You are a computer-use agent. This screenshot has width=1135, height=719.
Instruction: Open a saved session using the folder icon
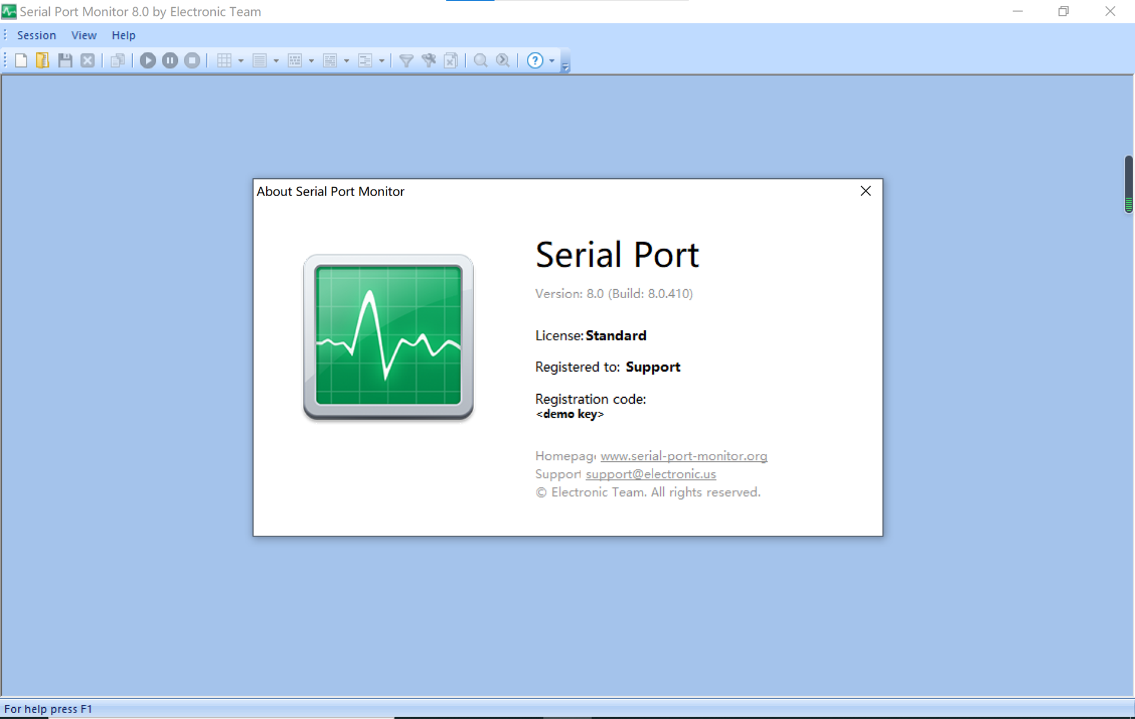click(x=43, y=60)
